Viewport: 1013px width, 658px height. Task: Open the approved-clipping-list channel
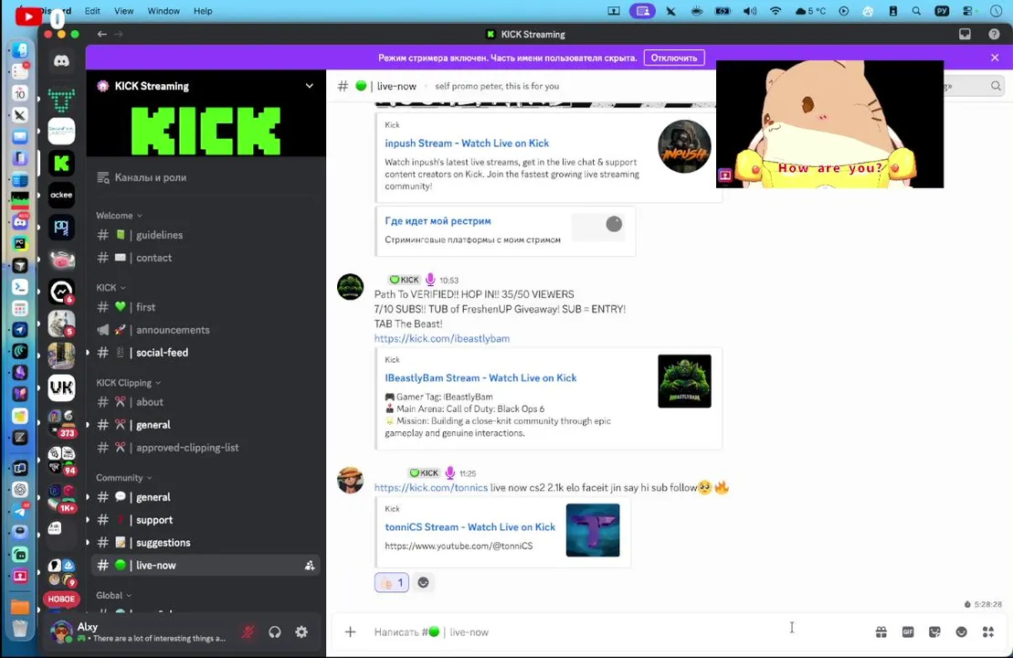(206, 447)
